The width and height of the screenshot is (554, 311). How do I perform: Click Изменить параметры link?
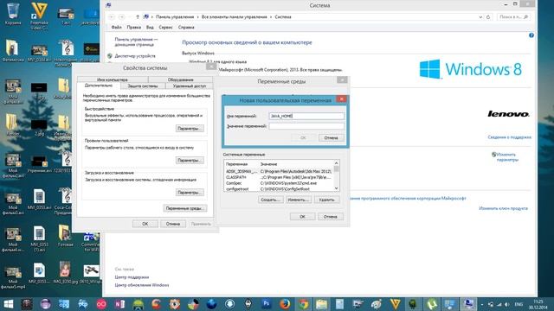[x=507, y=157]
